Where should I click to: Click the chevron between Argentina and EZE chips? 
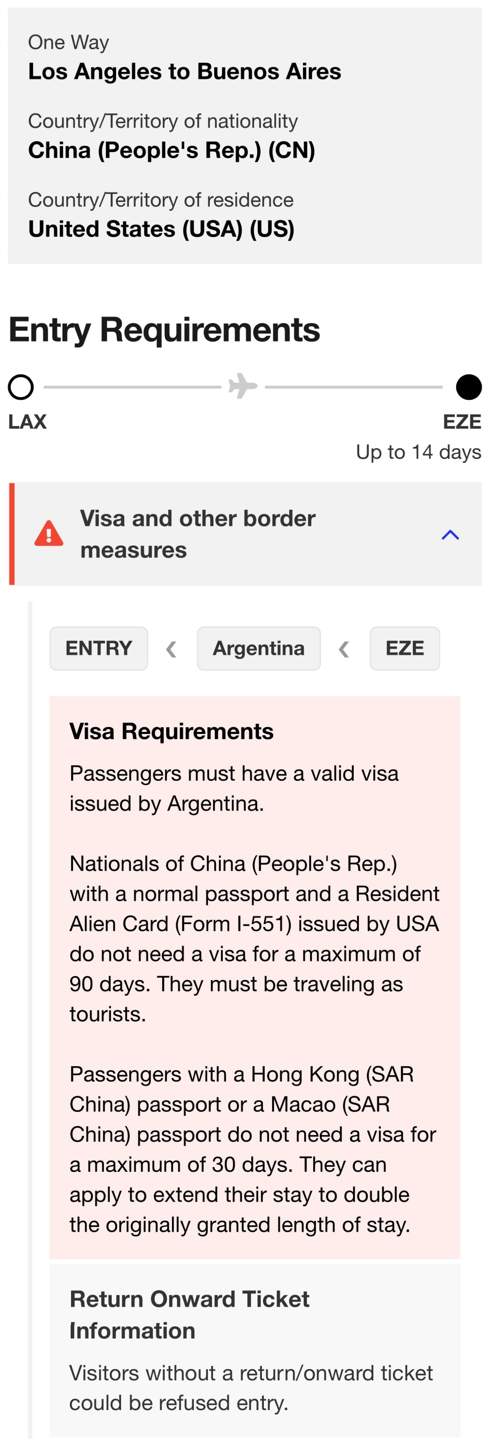click(344, 649)
